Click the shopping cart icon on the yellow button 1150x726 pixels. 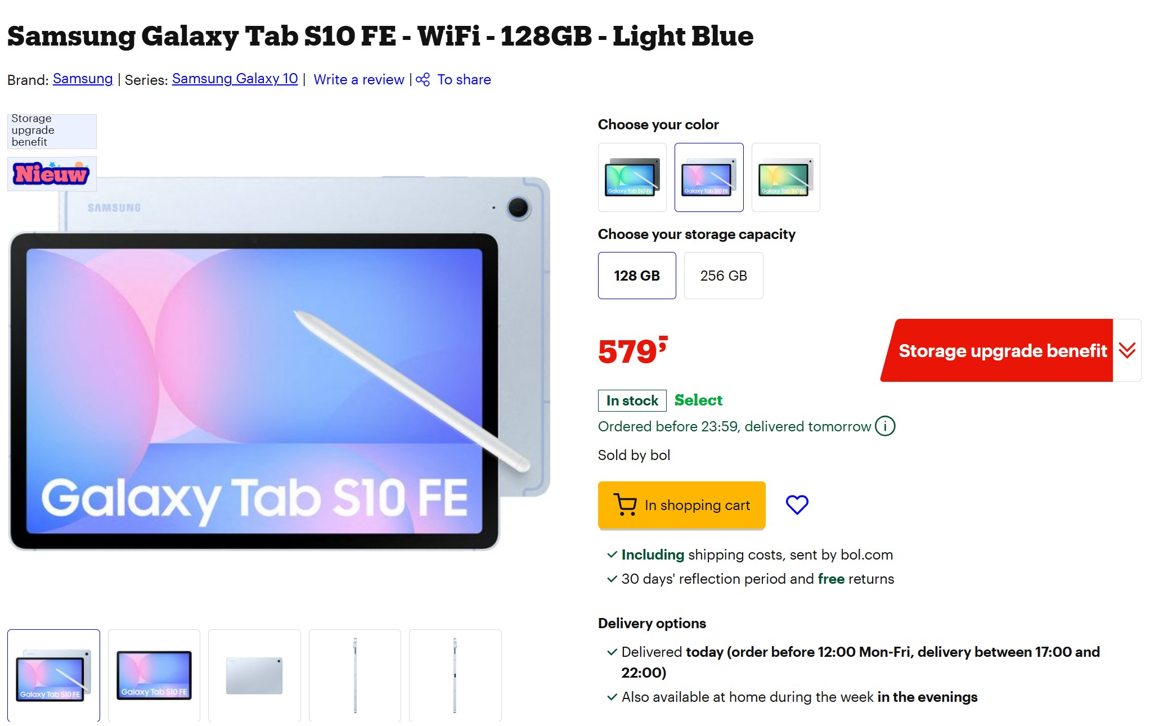pos(625,504)
